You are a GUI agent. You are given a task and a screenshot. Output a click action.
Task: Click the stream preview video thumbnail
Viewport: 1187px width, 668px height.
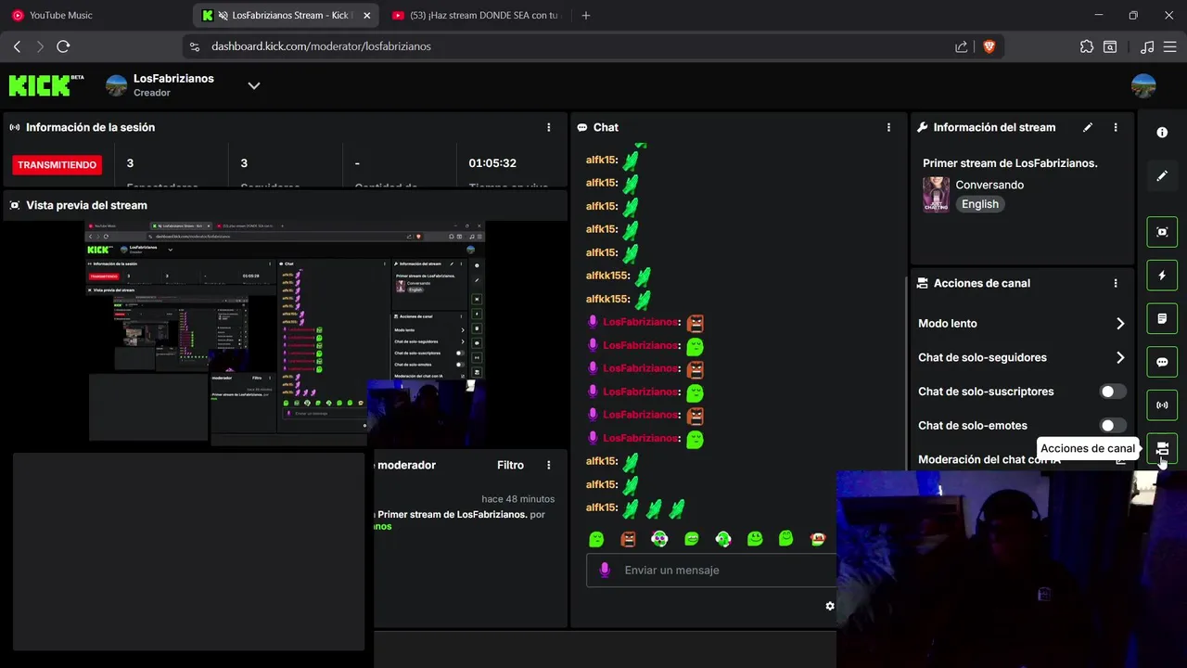pos(287,332)
